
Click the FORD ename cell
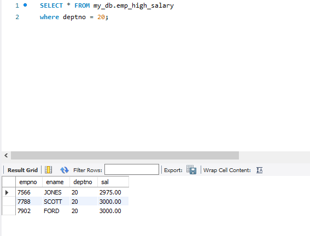click(x=56, y=211)
